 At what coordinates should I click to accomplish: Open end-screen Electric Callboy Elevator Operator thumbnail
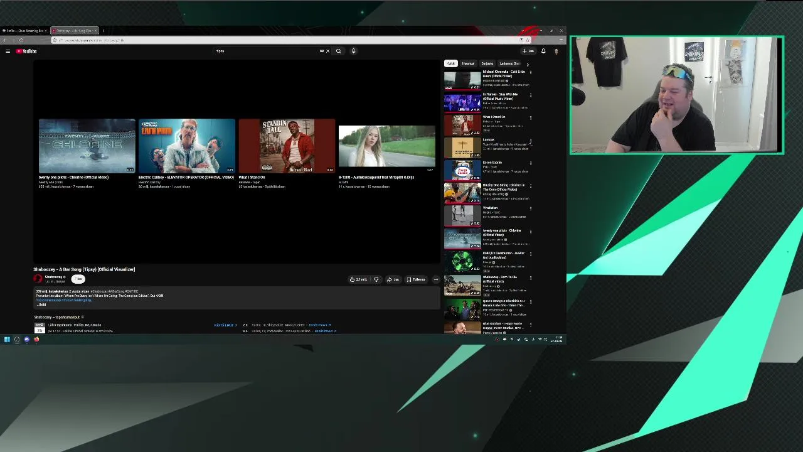[187, 146]
